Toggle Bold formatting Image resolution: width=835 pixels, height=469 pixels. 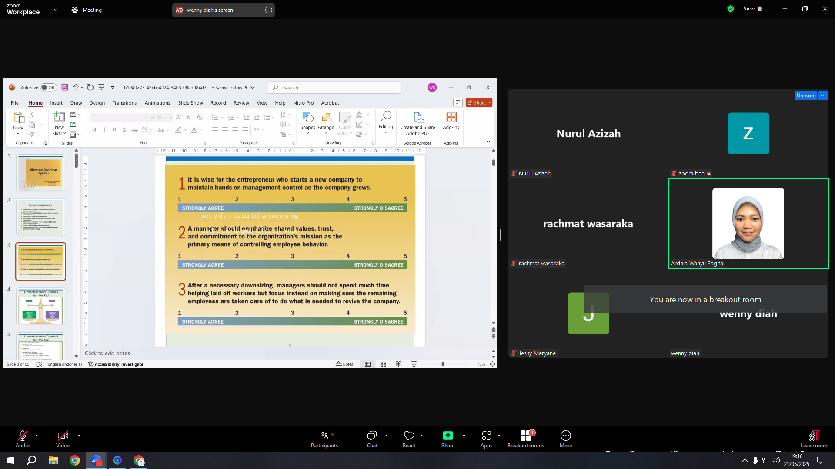tap(94, 130)
